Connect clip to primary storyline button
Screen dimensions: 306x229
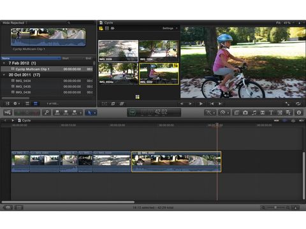pyautogui.click(x=57, y=113)
